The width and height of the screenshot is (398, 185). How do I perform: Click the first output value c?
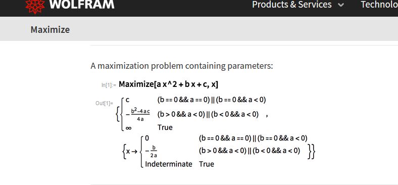[x=127, y=100]
